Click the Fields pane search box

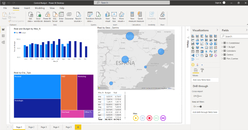[x=234, y=36]
